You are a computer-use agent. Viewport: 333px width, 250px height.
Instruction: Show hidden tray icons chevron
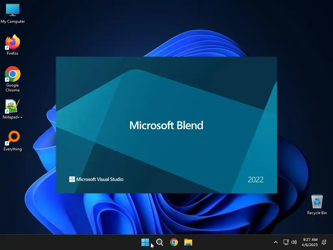click(276, 242)
